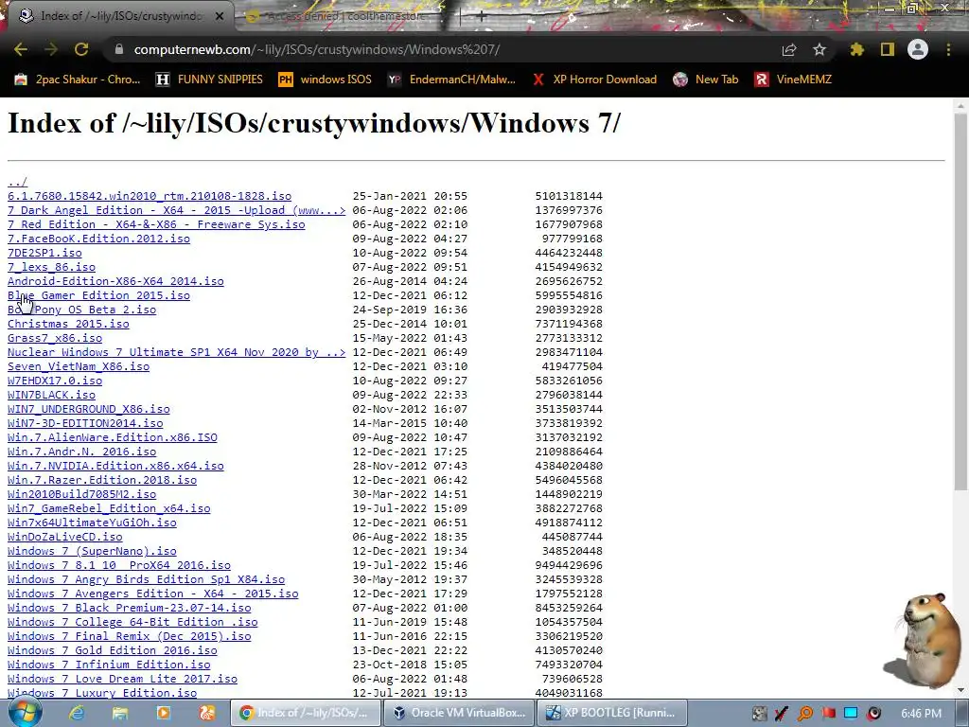
Task: Click the lock icon for site information
Action: pos(118,49)
